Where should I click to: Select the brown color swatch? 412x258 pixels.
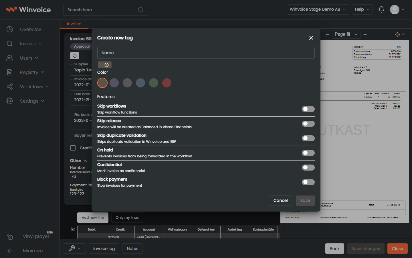click(102, 83)
